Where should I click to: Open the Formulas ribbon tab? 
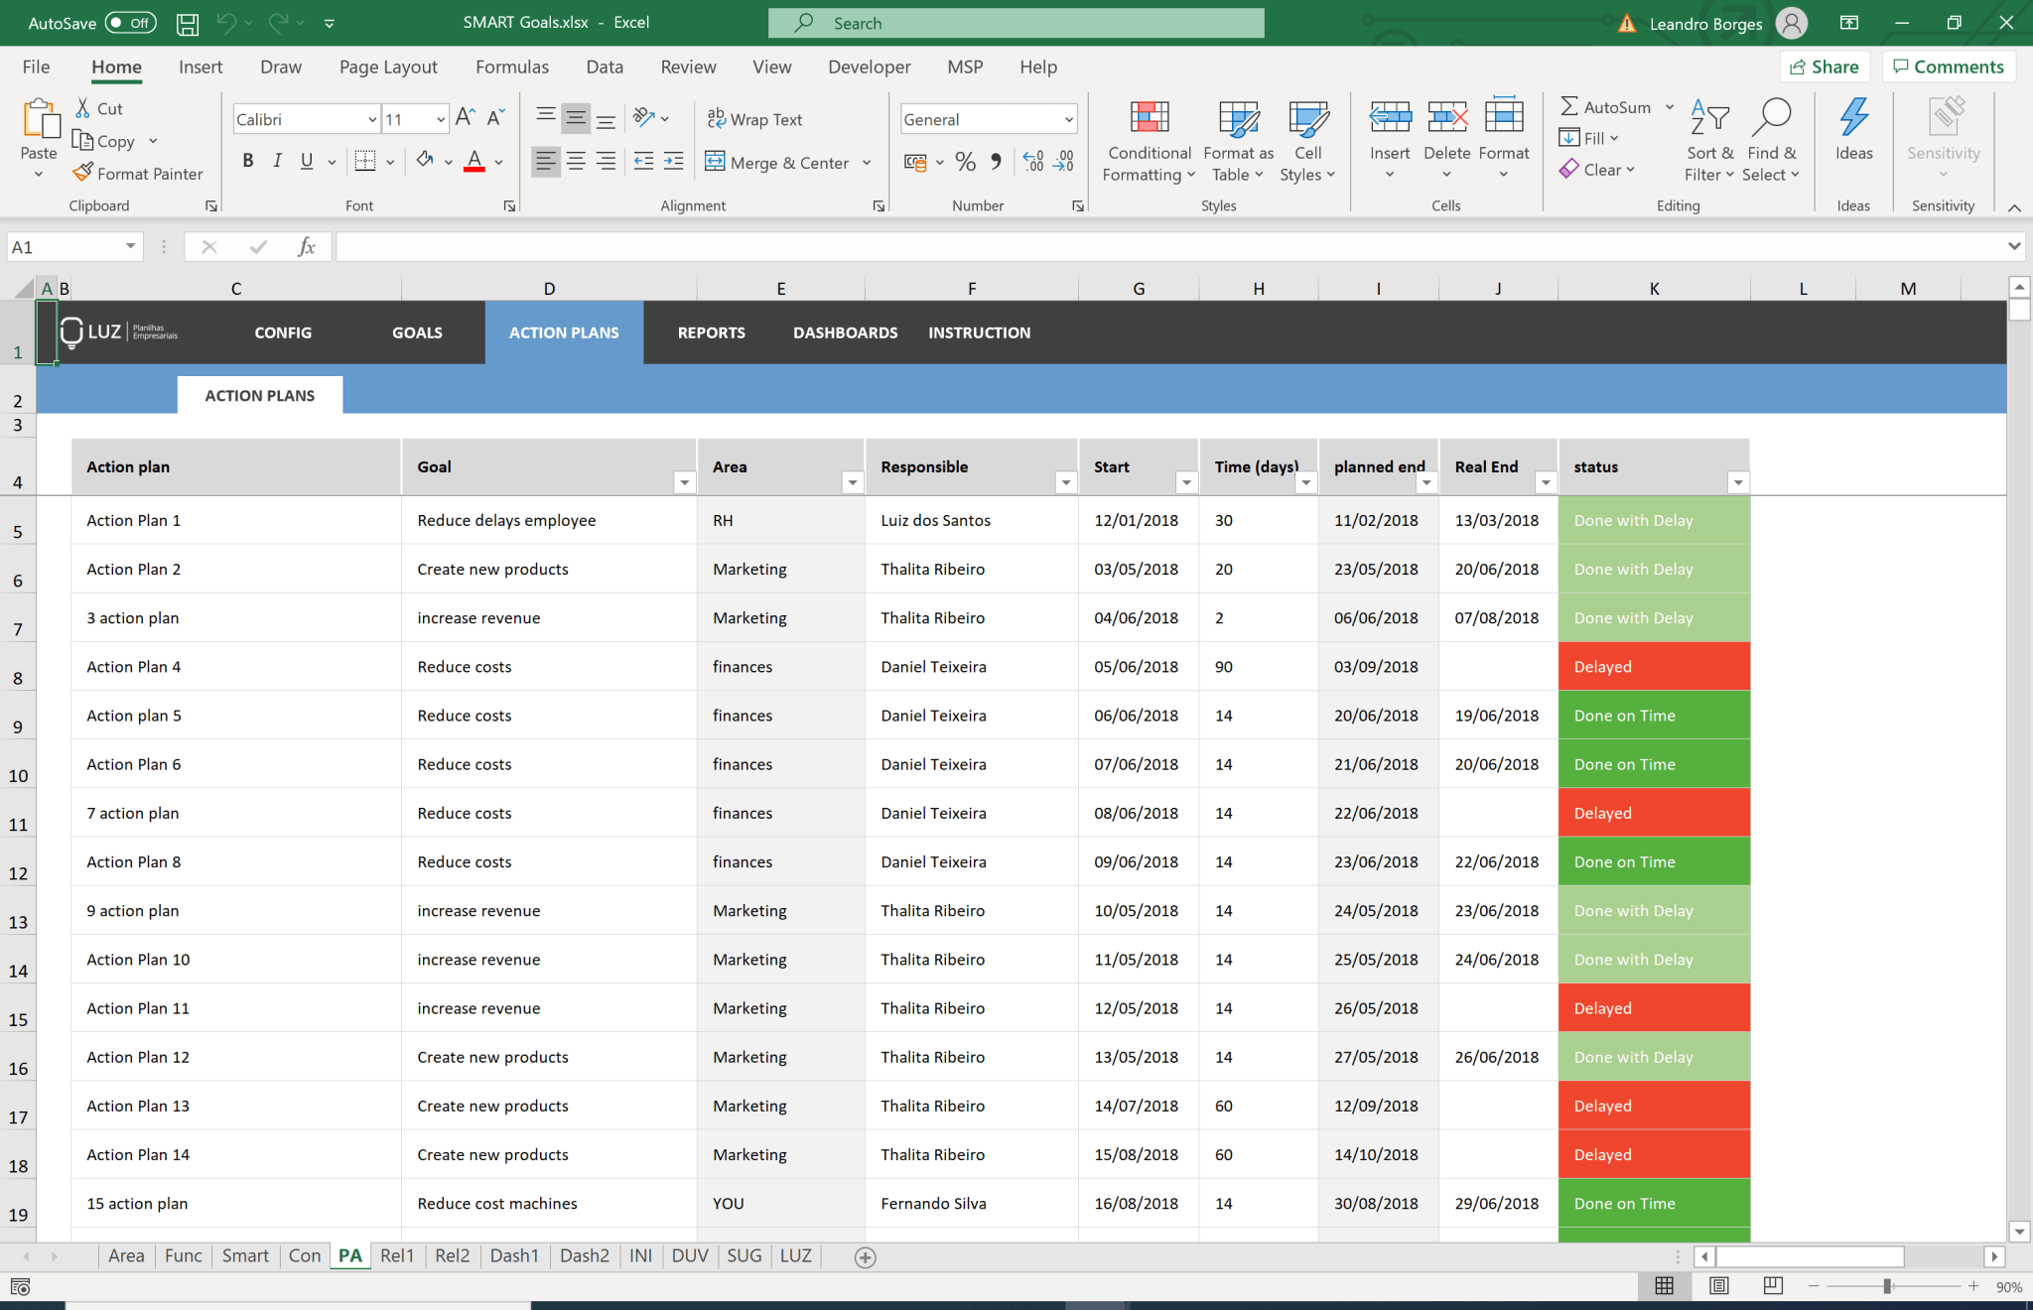pos(511,66)
